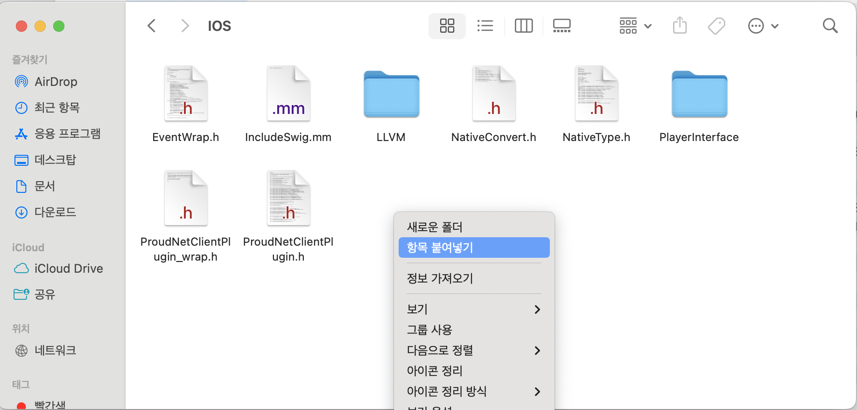Viewport: 857px width, 410px height.
Task: Switch to gallery view
Action: coord(562,26)
